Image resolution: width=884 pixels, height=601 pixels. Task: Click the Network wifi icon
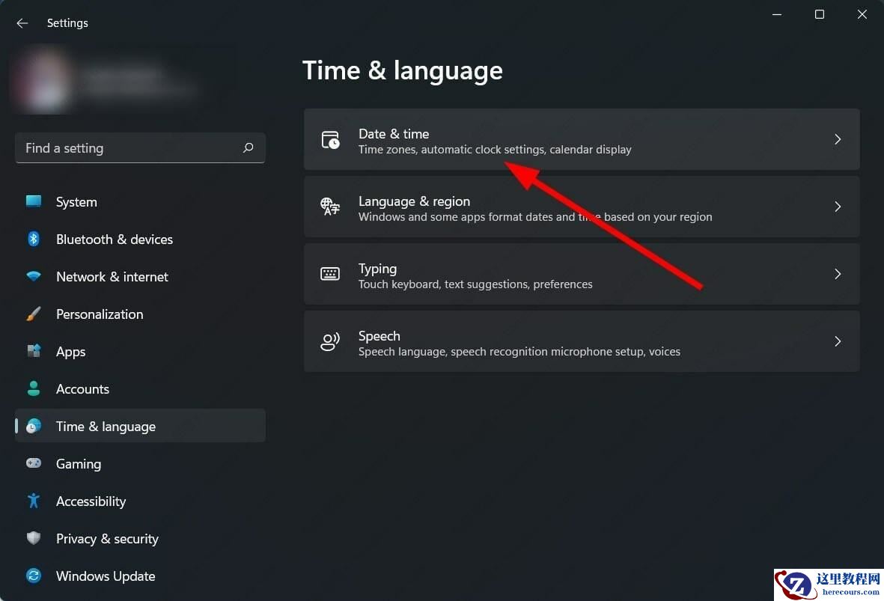click(x=34, y=276)
